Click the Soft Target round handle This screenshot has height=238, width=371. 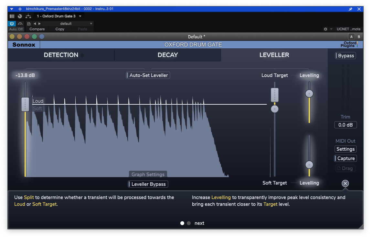pos(274,109)
